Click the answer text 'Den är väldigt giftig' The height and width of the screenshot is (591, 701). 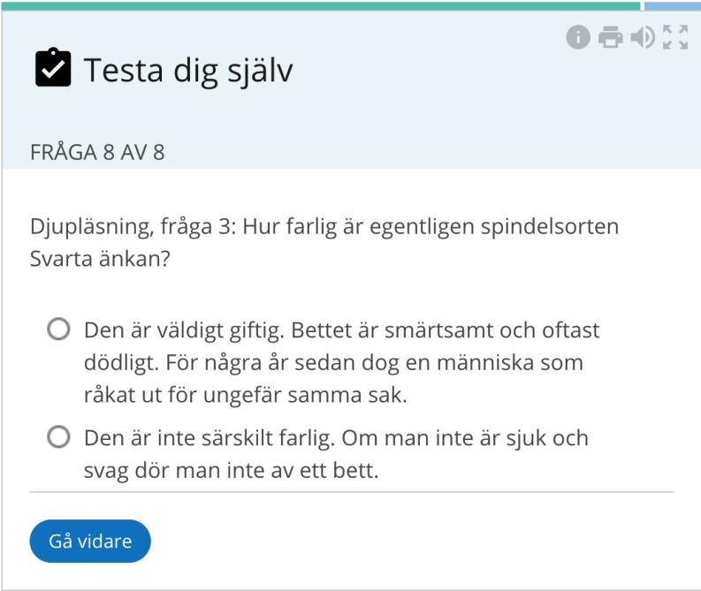click(184, 330)
